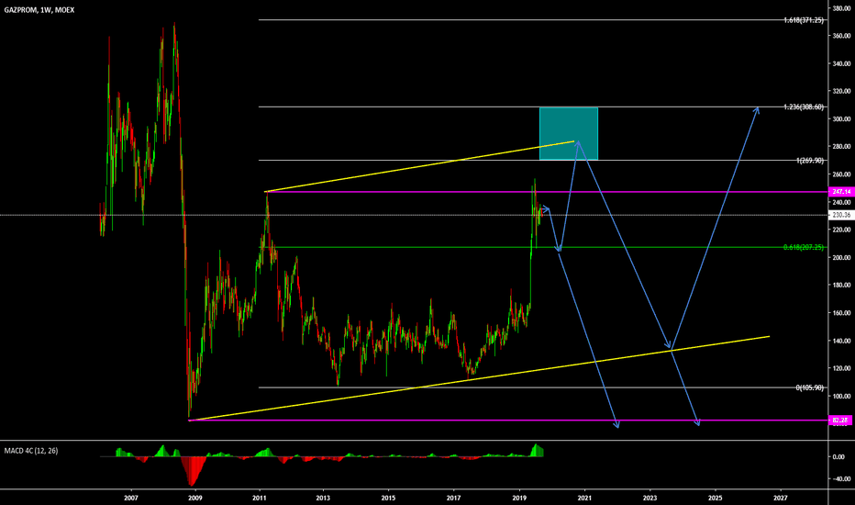Select the 1.236(308.60) Fibonacci label

804,107
